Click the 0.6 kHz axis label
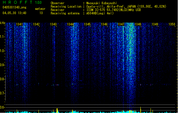This screenshot has height=113, width=178. [2, 107]
